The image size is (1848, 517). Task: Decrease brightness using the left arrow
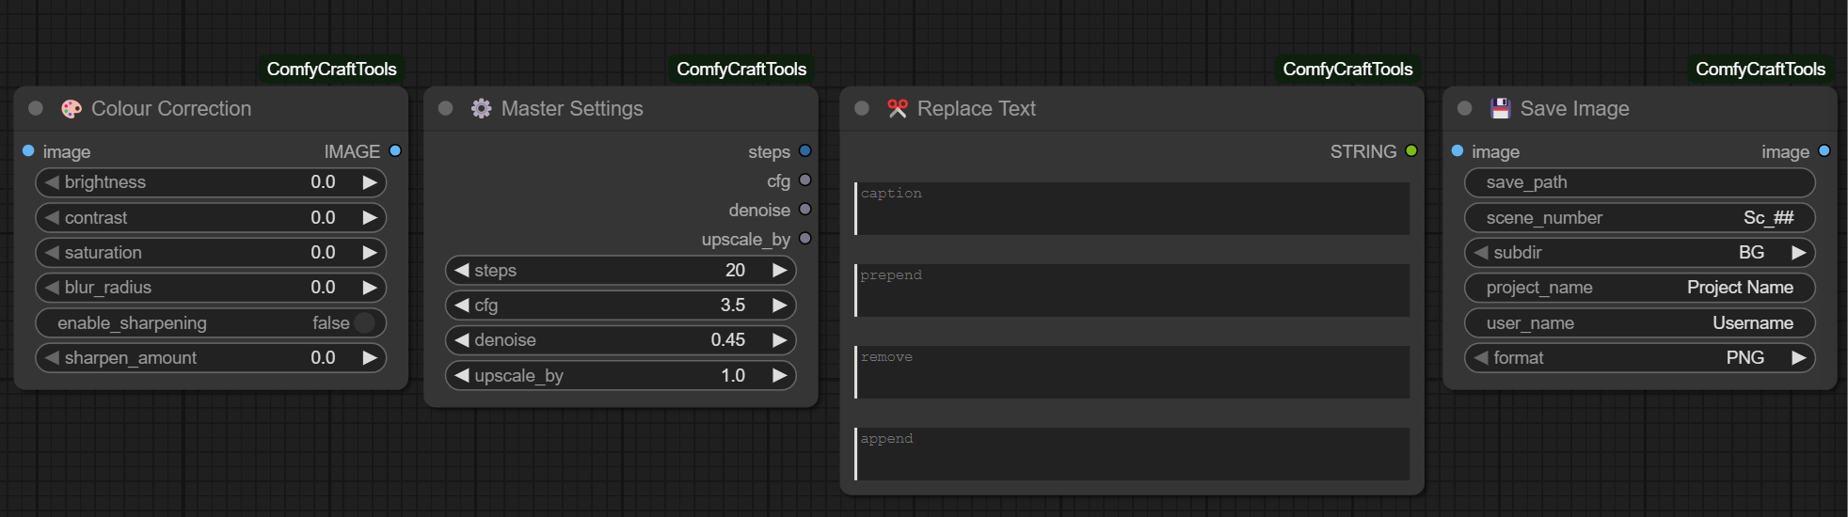[53, 182]
